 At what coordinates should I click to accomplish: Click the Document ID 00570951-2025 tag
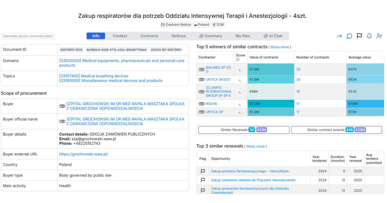click(x=71, y=50)
